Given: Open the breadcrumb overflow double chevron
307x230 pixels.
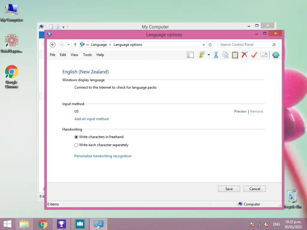Looking at the screenshot, I should tap(88, 45).
